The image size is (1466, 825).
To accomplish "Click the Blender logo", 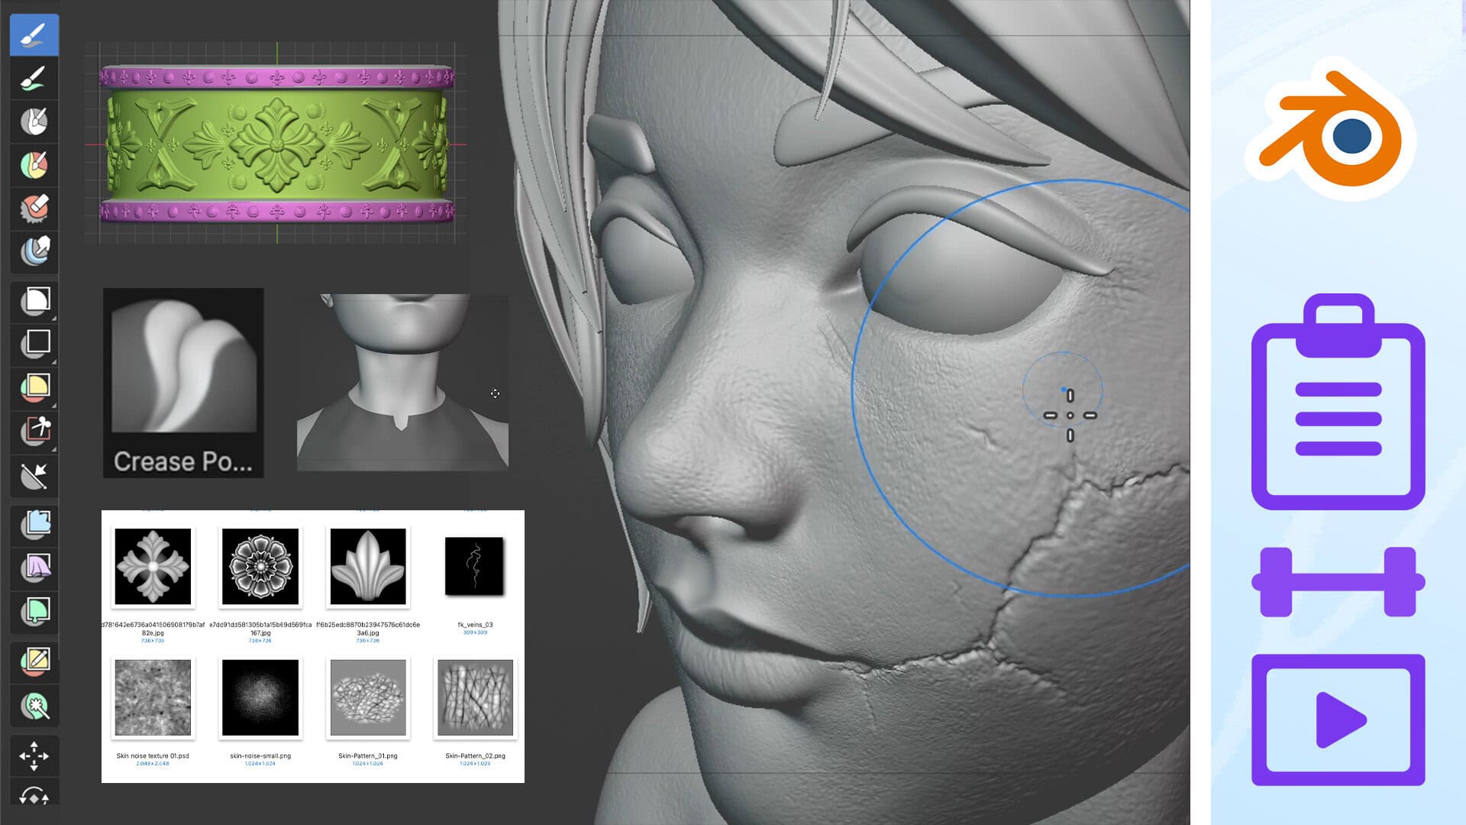I will [x=1330, y=128].
